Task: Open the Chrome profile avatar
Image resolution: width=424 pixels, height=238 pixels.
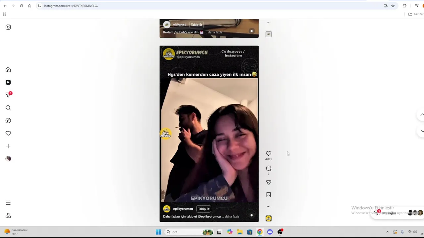Action: click(423, 6)
